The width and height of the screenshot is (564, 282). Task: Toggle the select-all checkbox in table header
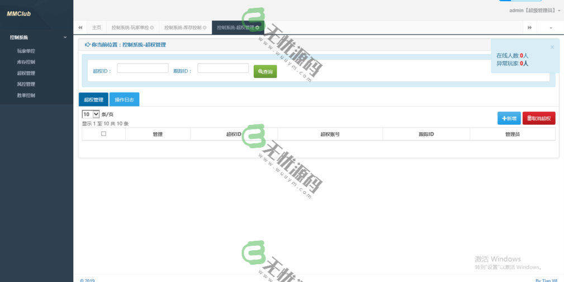(103, 134)
